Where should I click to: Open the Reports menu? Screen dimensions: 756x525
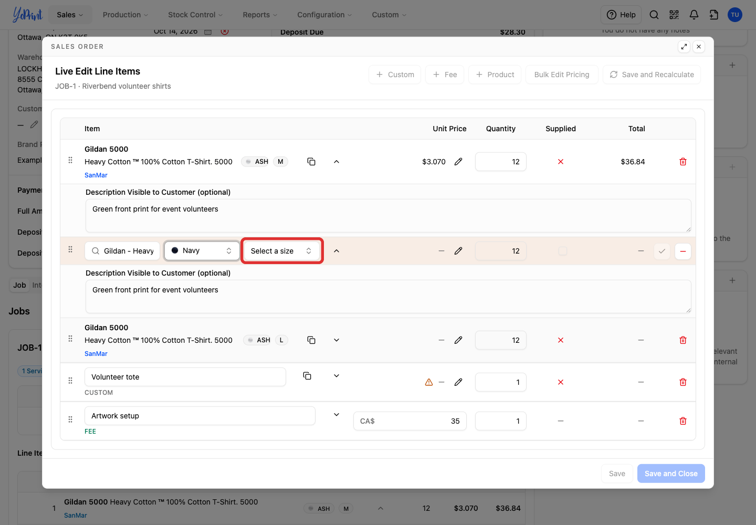(x=260, y=15)
